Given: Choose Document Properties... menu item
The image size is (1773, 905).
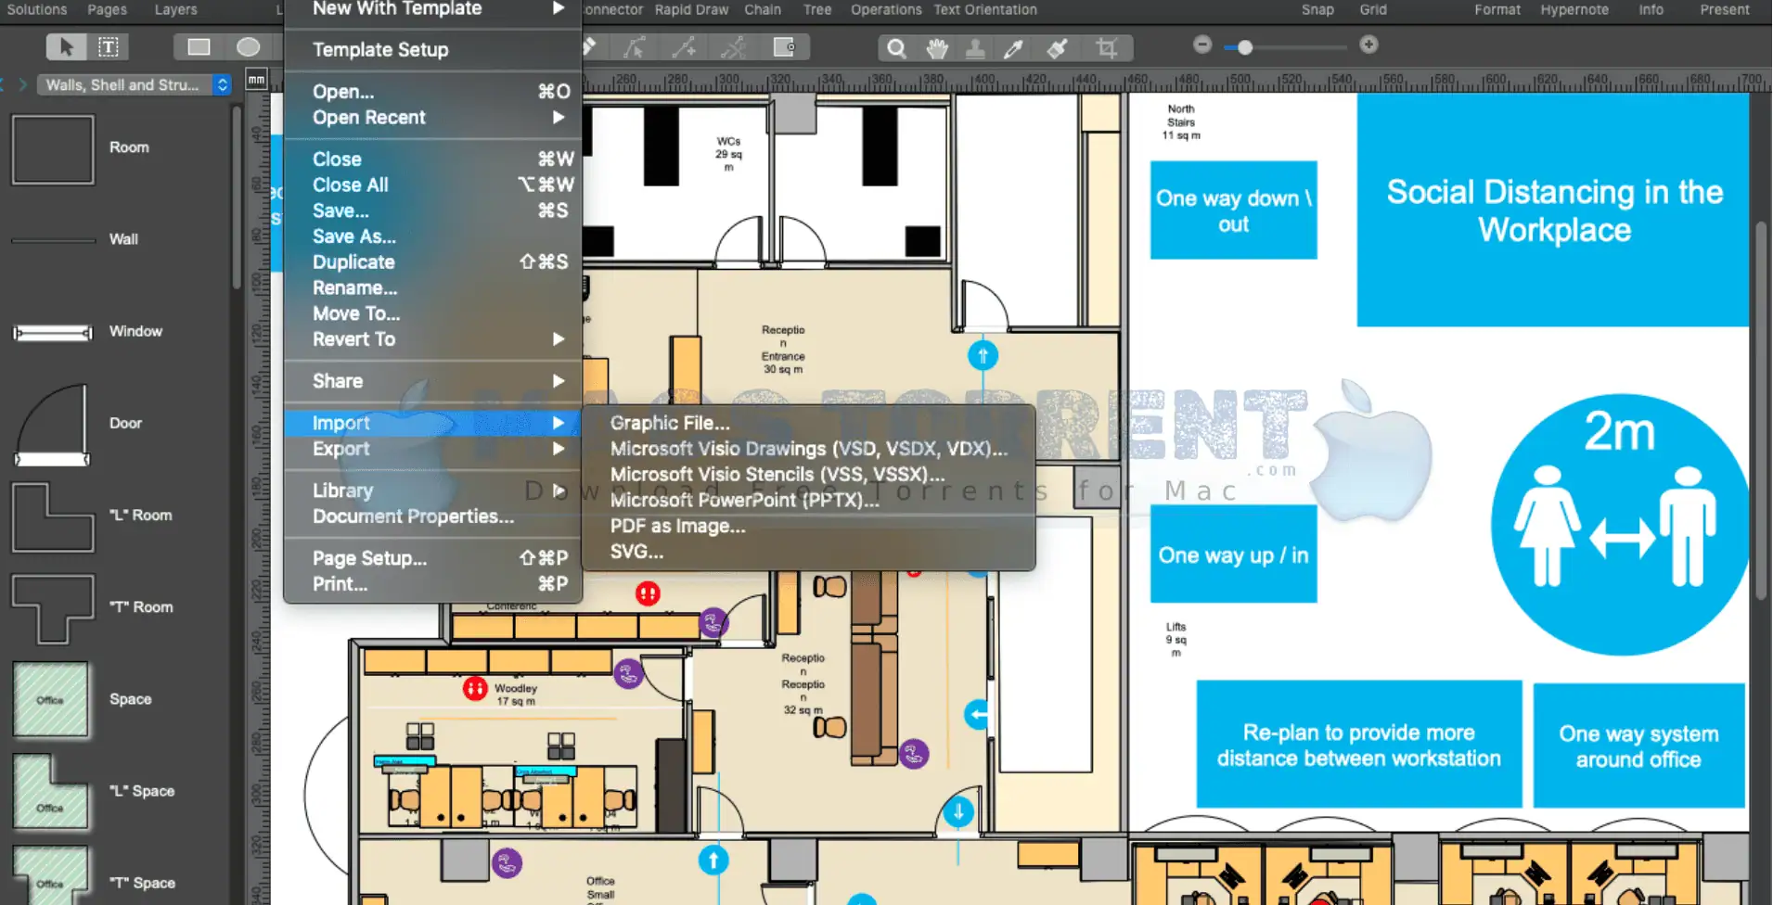Looking at the screenshot, I should 433,516.
